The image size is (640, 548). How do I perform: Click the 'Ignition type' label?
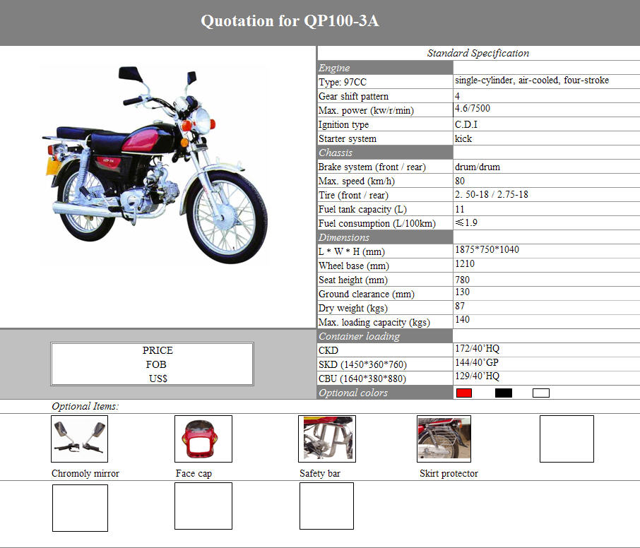(x=343, y=124)
